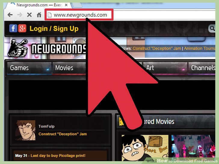Open Last day to buy Picollage print link

coord(58,156)
